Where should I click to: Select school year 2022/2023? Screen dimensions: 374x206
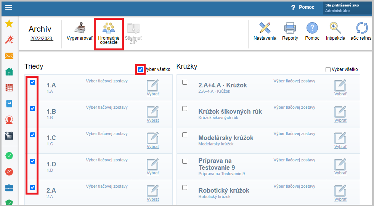click(42, 39)
